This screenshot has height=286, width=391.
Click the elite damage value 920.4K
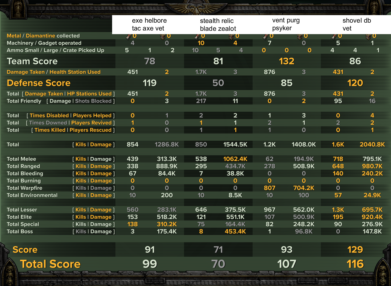point(372,217)
